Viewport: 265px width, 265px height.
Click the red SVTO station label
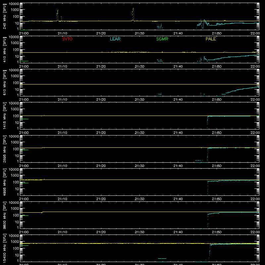(x=67, y=39)
